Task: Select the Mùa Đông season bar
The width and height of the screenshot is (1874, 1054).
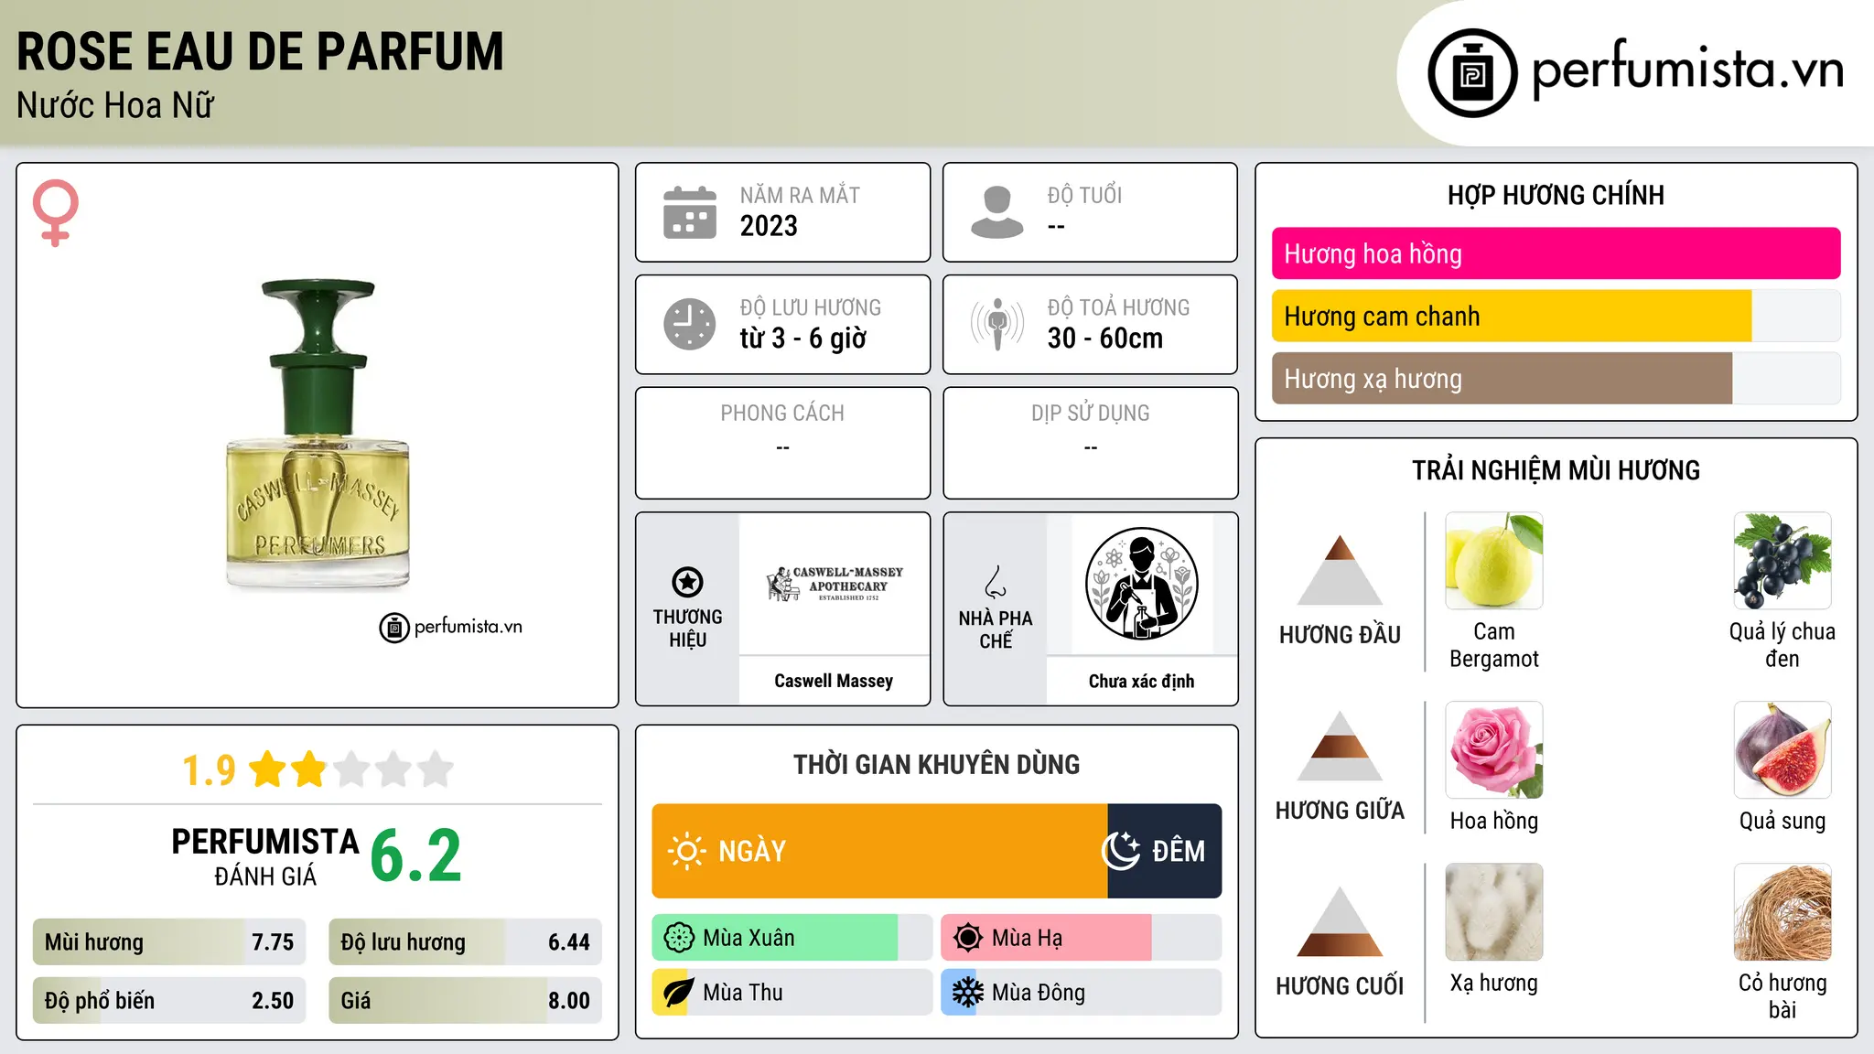Action: tap(1082, 993)
